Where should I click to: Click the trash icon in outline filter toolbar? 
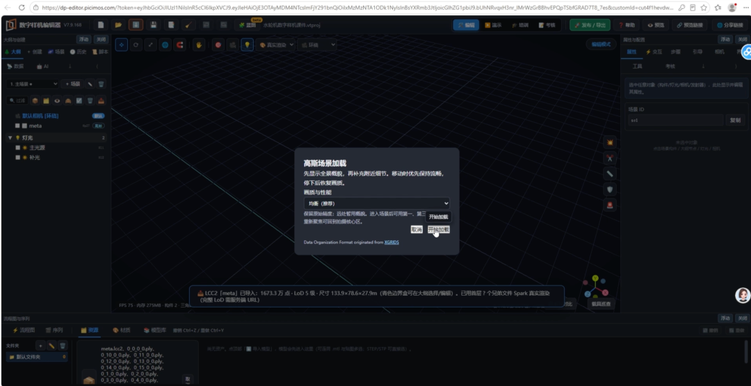click(90, 101)
